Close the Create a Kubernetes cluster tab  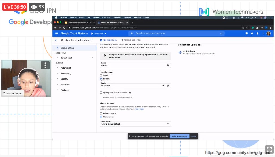click(127, 23)
